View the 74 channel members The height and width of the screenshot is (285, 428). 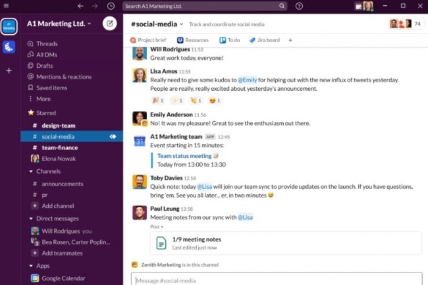(406, 24)
